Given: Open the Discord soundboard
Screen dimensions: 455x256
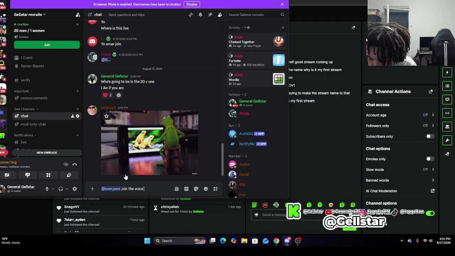Looking at the screenshot, I should coord(69,175).
